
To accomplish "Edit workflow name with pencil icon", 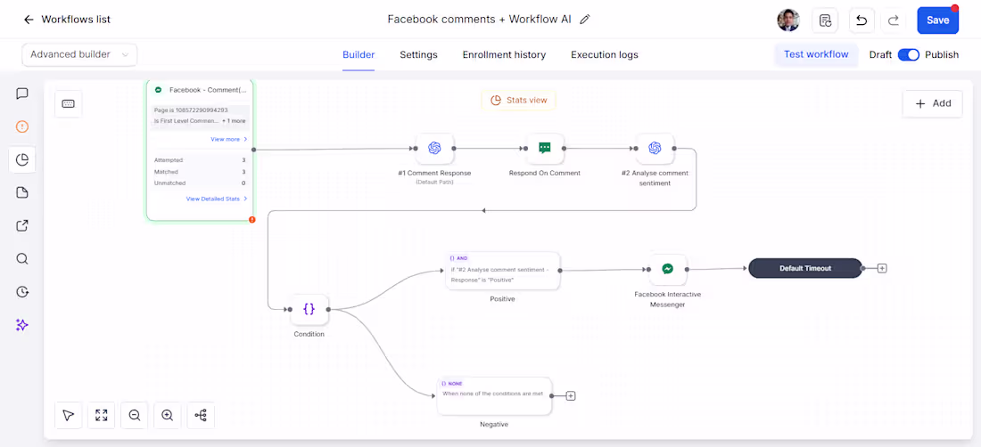I will click(585, 20).
